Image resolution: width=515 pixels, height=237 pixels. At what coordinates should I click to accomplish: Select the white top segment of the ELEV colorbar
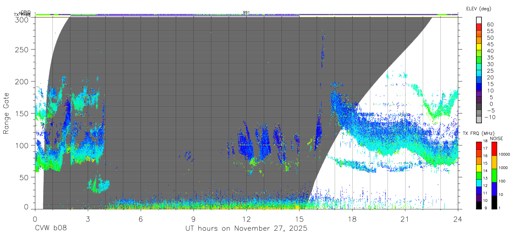click(x=479, y=20)
